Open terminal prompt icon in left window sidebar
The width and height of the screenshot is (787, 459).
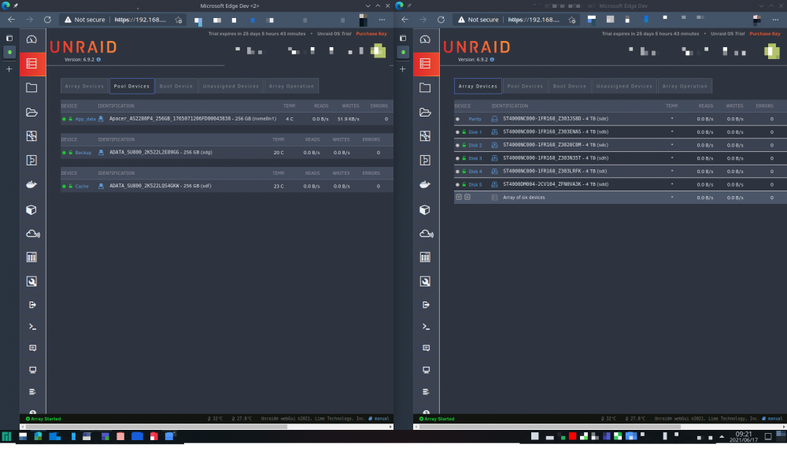32,327
